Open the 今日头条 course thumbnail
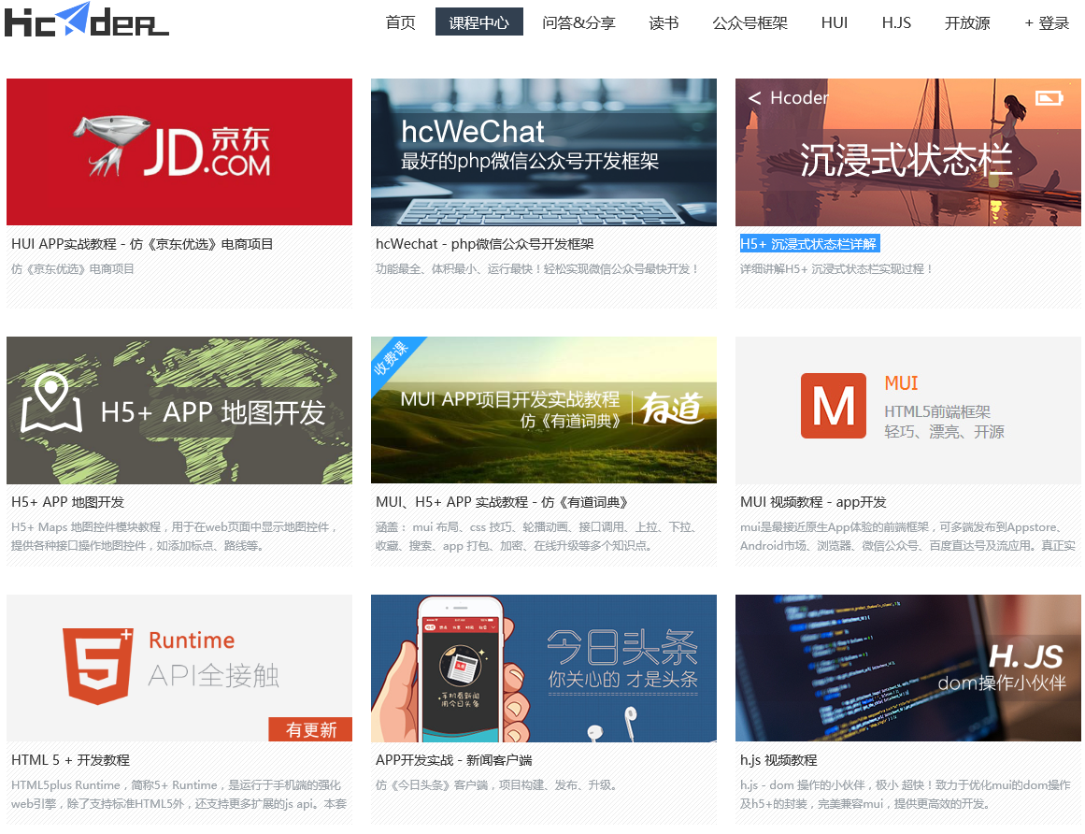 [544, 668]
